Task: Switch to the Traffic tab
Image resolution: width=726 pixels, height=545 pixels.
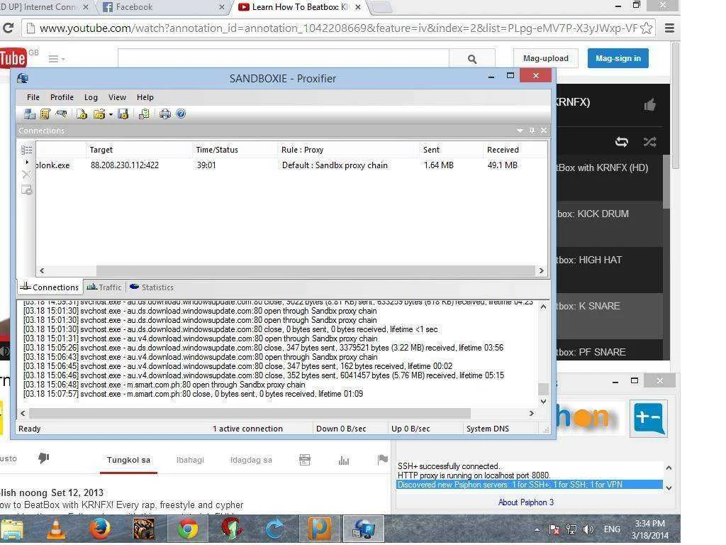Action: pos(104,287)
